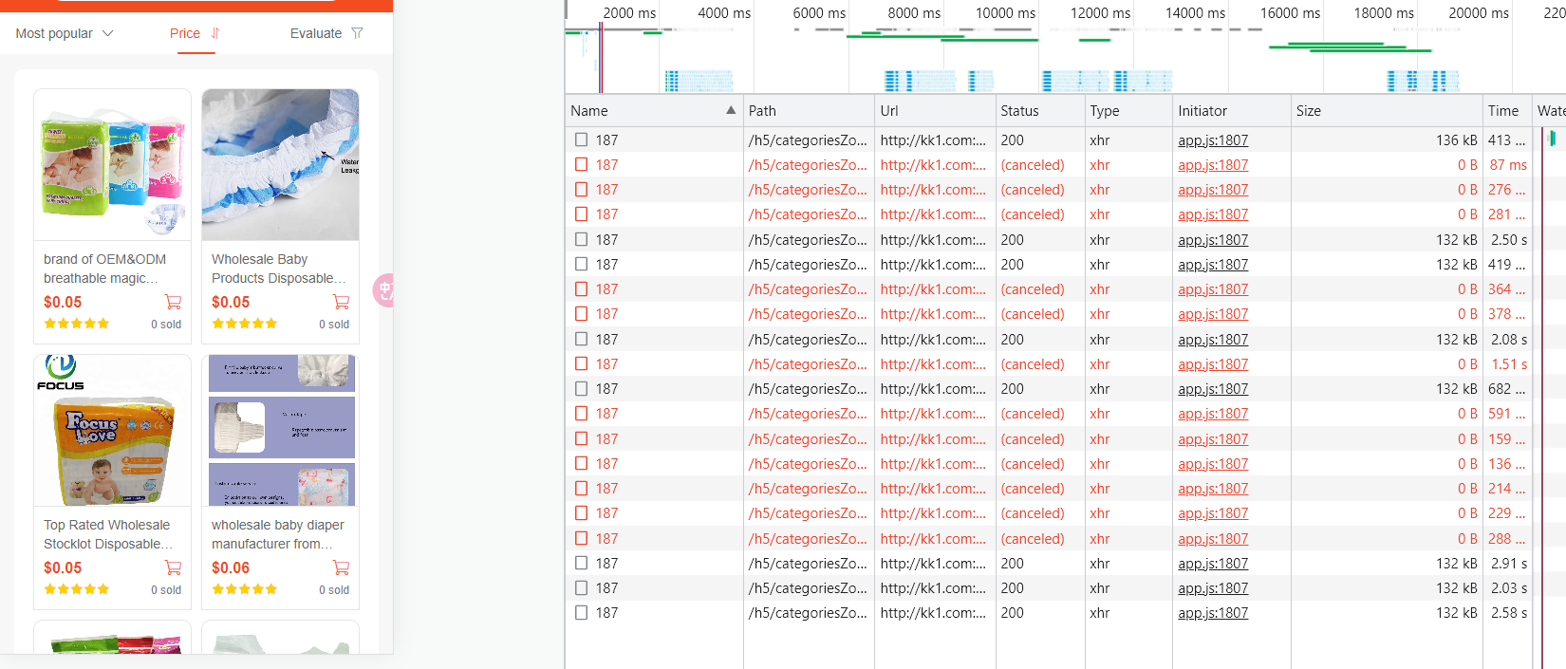Open the Evaluate tab
The width and height of the screenshot is (1566, 669).
[316, 33]
